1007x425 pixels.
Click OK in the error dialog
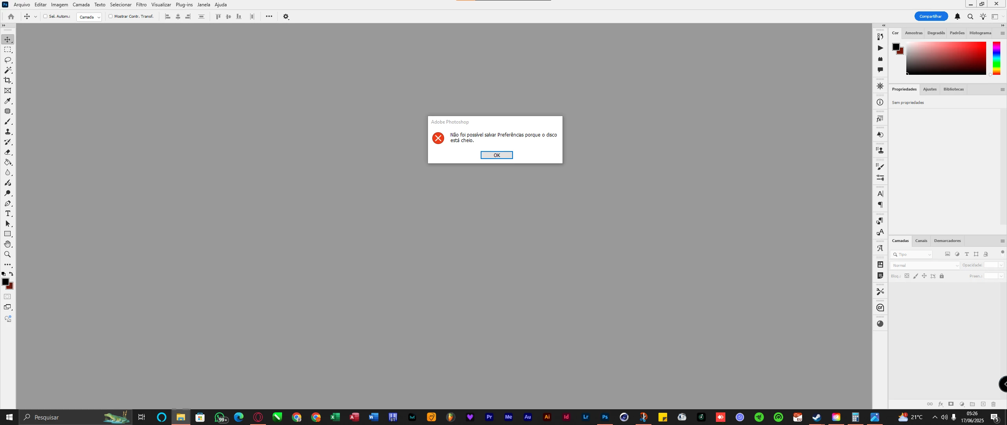[x=496, y=155]
